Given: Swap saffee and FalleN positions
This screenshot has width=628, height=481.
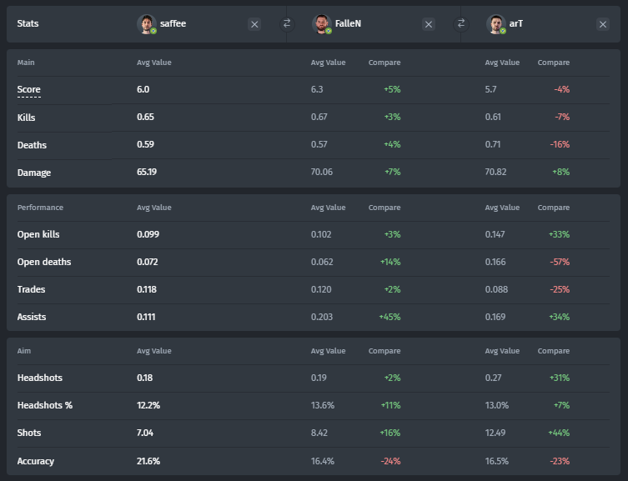Looking at the screenshot, I should [287, 23].
